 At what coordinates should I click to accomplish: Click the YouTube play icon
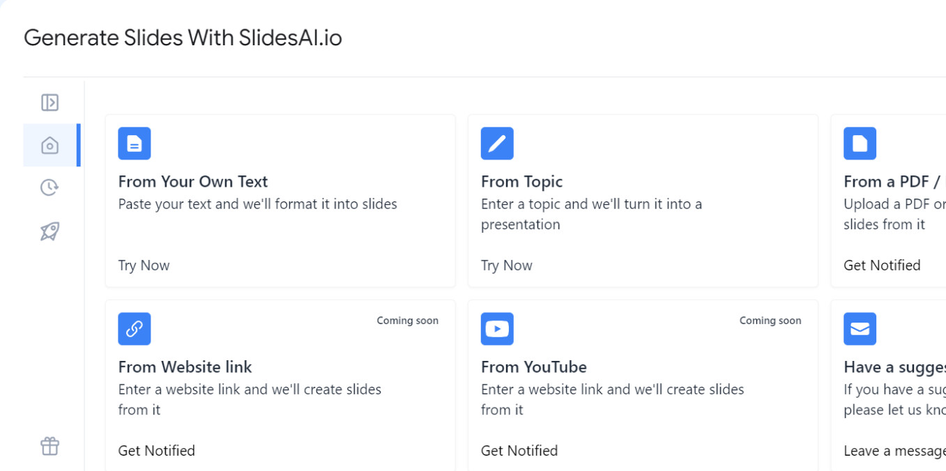click(497, 329)
